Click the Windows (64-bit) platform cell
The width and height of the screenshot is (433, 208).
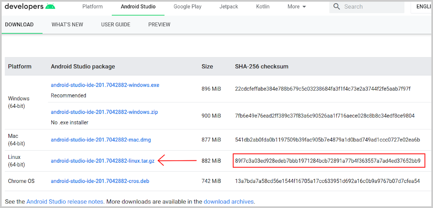(19, 102)
